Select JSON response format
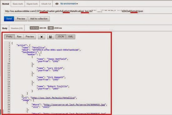The height and width of the screenshot is (115, 172). click(x=61, y=37)
